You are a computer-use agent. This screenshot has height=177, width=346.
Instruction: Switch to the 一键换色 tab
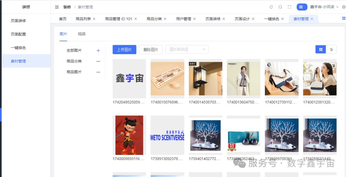click(272, 19)
